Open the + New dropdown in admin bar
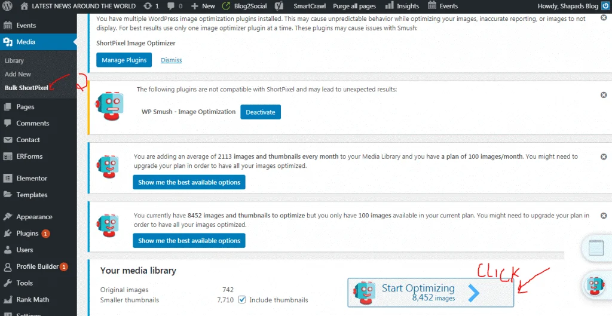 (203, 6)
